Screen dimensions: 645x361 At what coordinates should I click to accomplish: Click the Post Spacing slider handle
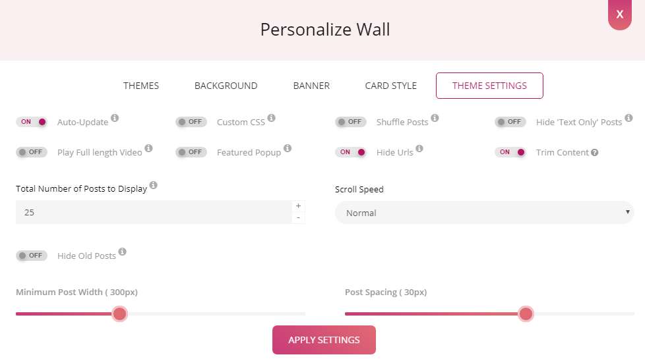pos(526,314)
